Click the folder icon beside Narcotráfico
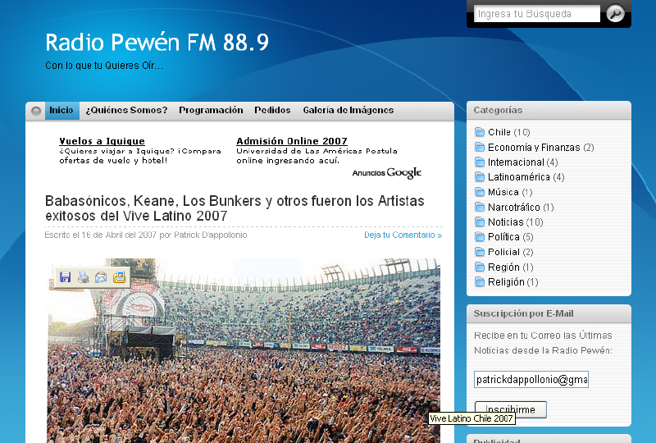The height and width of the screenshot is (443, 656). coord(480,208)
